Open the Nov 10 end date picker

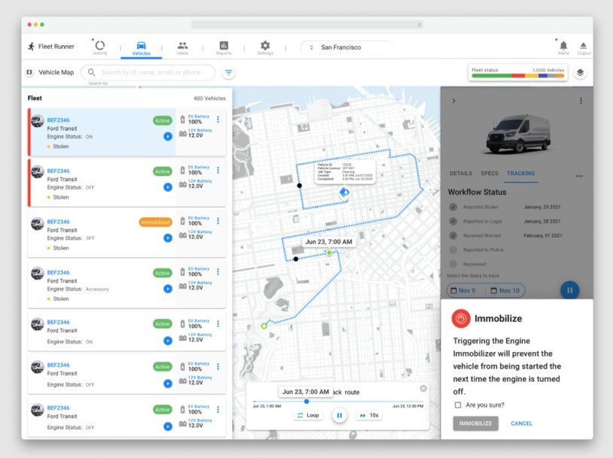[505, 290]
